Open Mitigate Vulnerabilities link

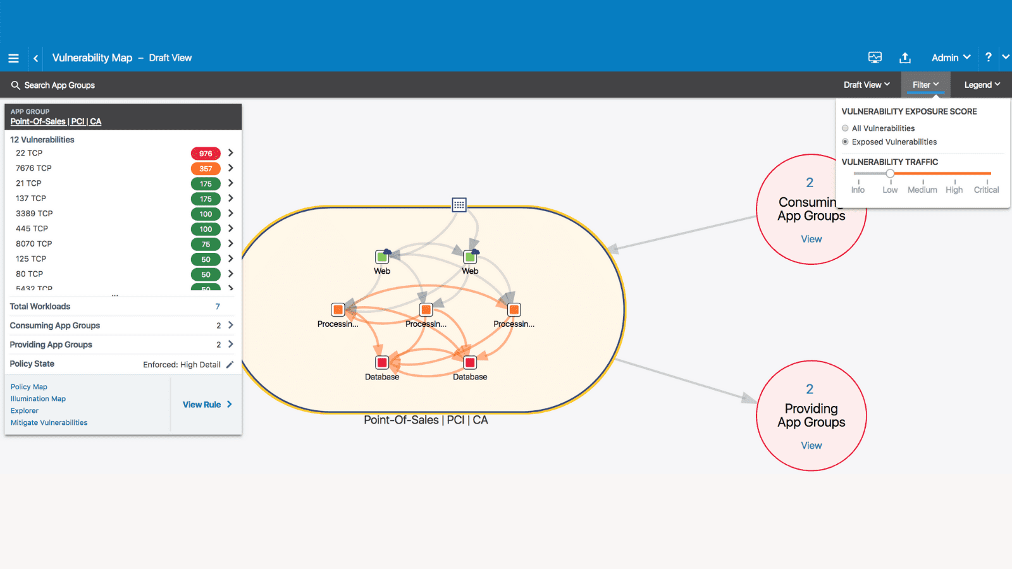click(x=49, y=423)
